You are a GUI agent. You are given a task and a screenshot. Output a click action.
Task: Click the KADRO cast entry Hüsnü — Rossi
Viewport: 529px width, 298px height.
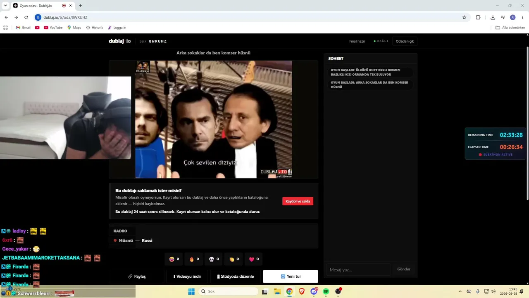(x=133, y=240)
